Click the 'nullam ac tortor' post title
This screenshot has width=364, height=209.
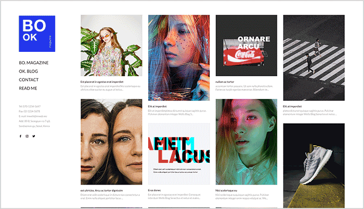tap(225, 82)
